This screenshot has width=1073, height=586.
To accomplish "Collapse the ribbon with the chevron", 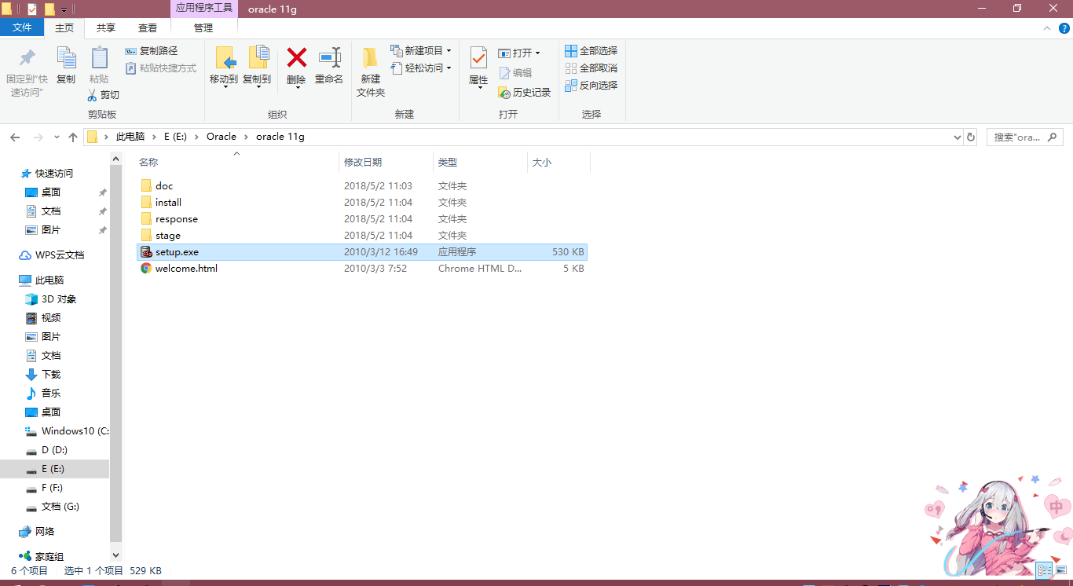I will (1046, 27).
